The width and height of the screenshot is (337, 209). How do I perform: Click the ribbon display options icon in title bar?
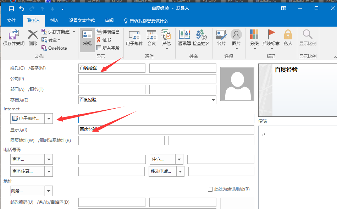tap(284, 8)
